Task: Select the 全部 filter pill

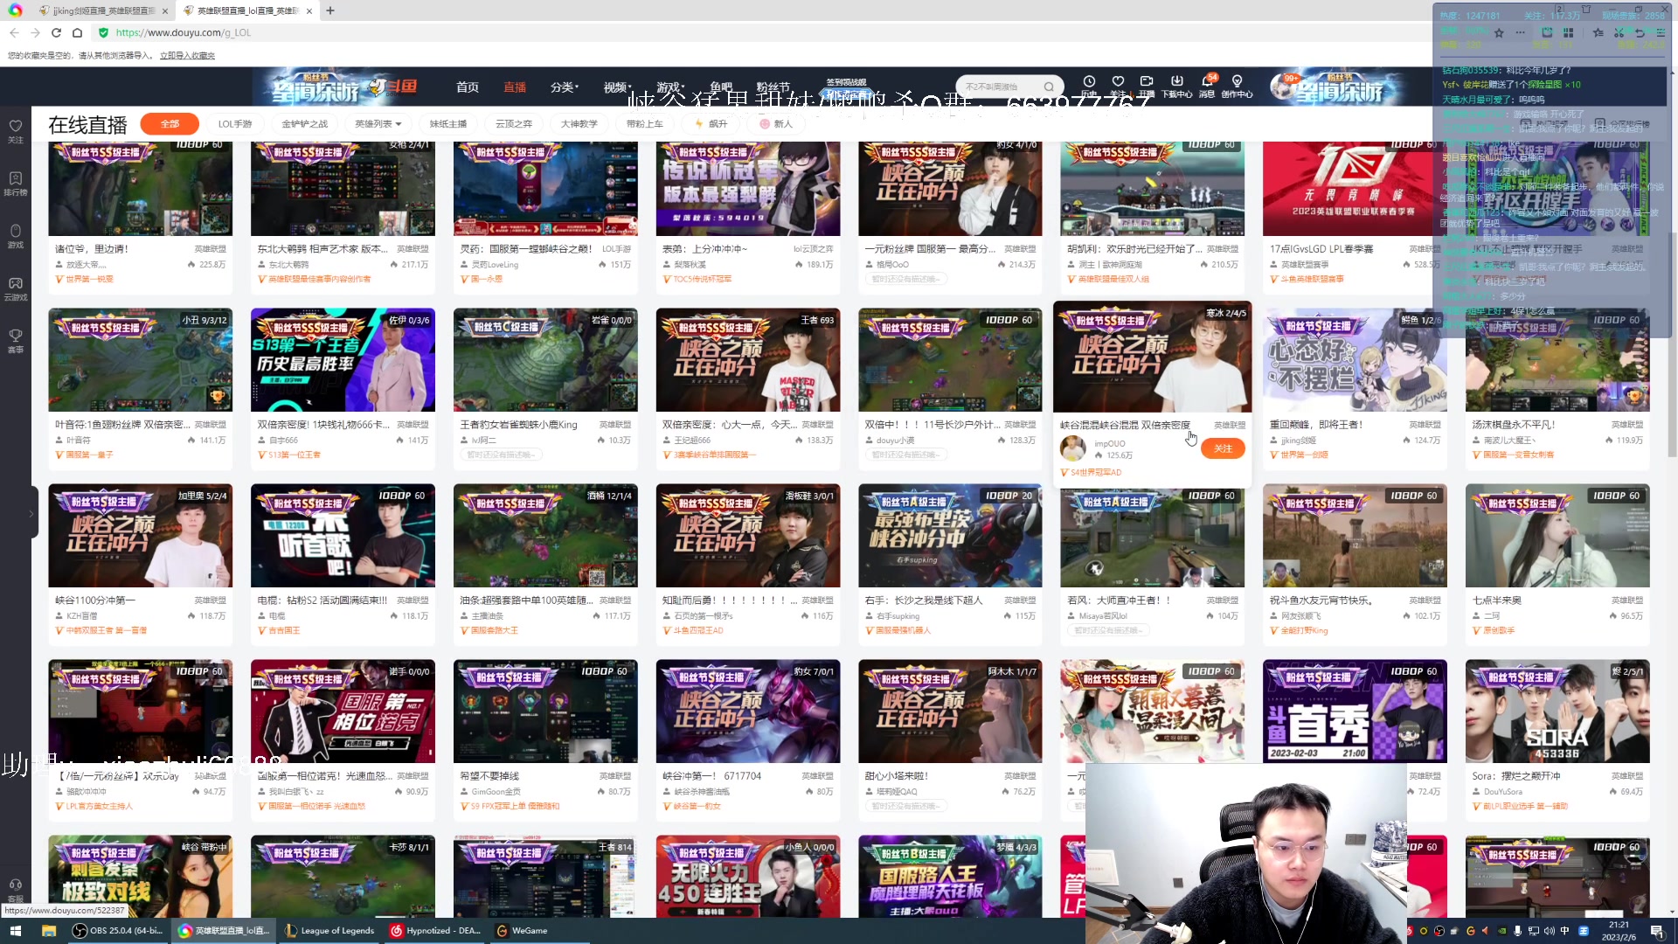Action: point(170,124)
